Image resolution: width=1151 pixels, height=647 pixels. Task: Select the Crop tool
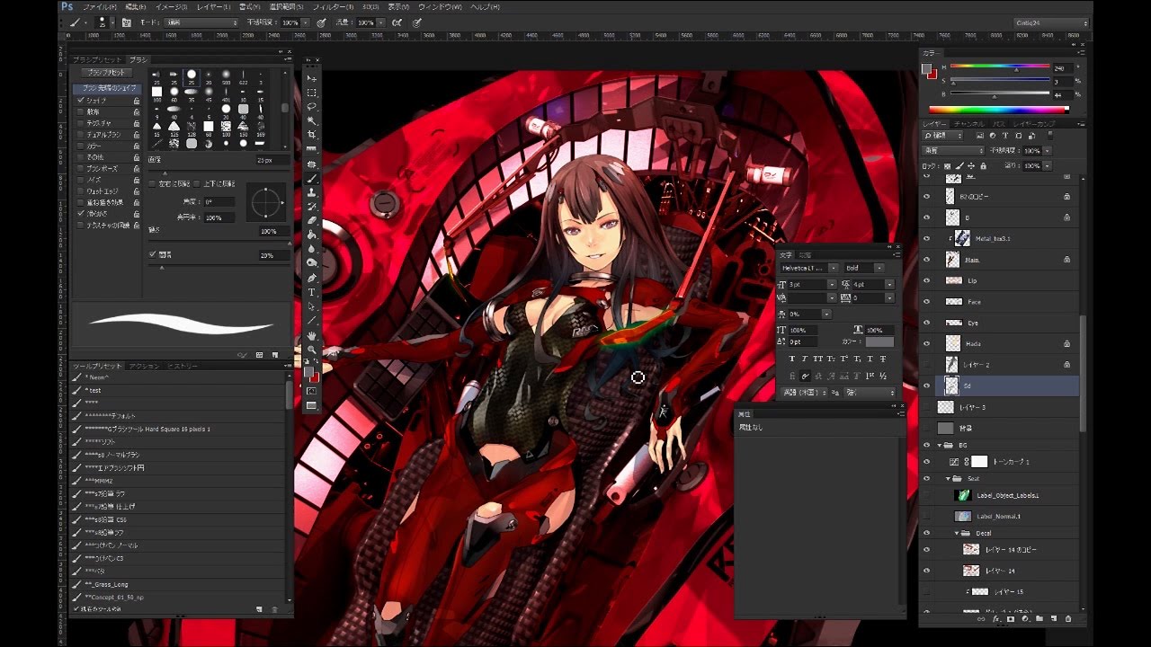coord(312,135)
